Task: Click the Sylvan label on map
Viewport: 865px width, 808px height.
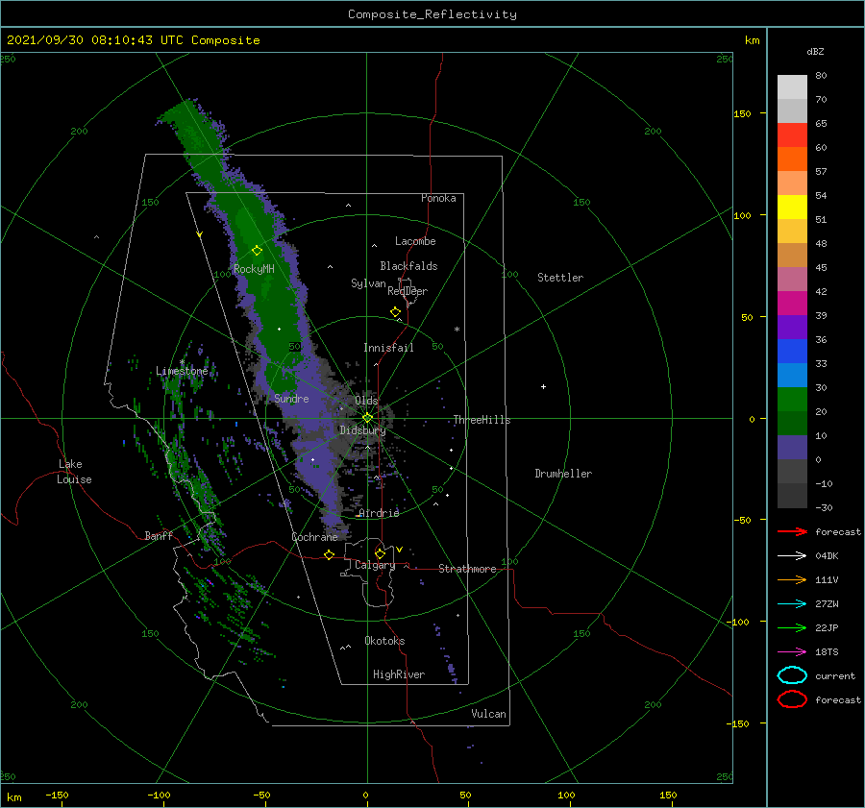Action: (368, 283)
